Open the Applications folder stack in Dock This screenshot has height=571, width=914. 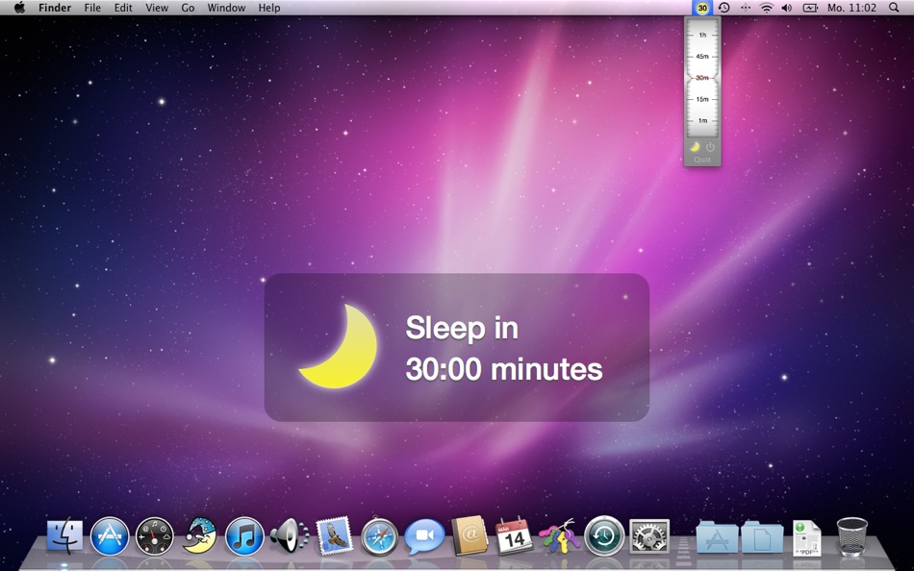coord(717,536)
